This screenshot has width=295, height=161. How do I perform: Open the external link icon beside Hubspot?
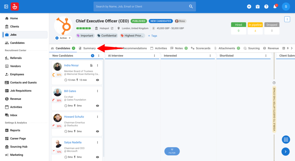[x=112, y=28]
